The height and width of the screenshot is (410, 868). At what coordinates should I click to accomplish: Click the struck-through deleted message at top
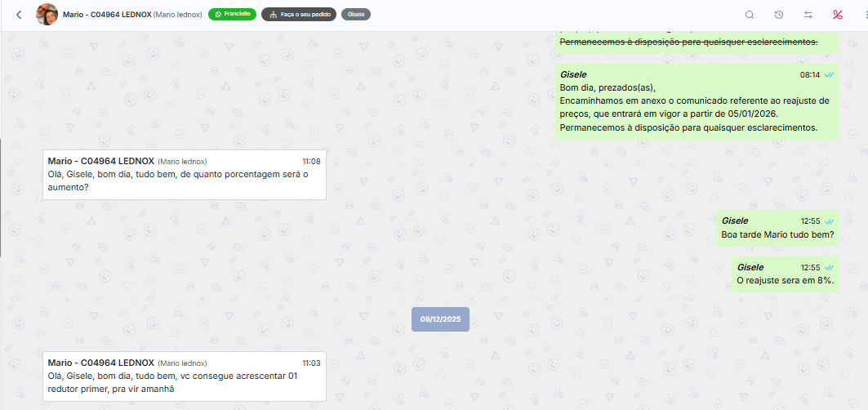pyautogui.click(x=688, y=42)
